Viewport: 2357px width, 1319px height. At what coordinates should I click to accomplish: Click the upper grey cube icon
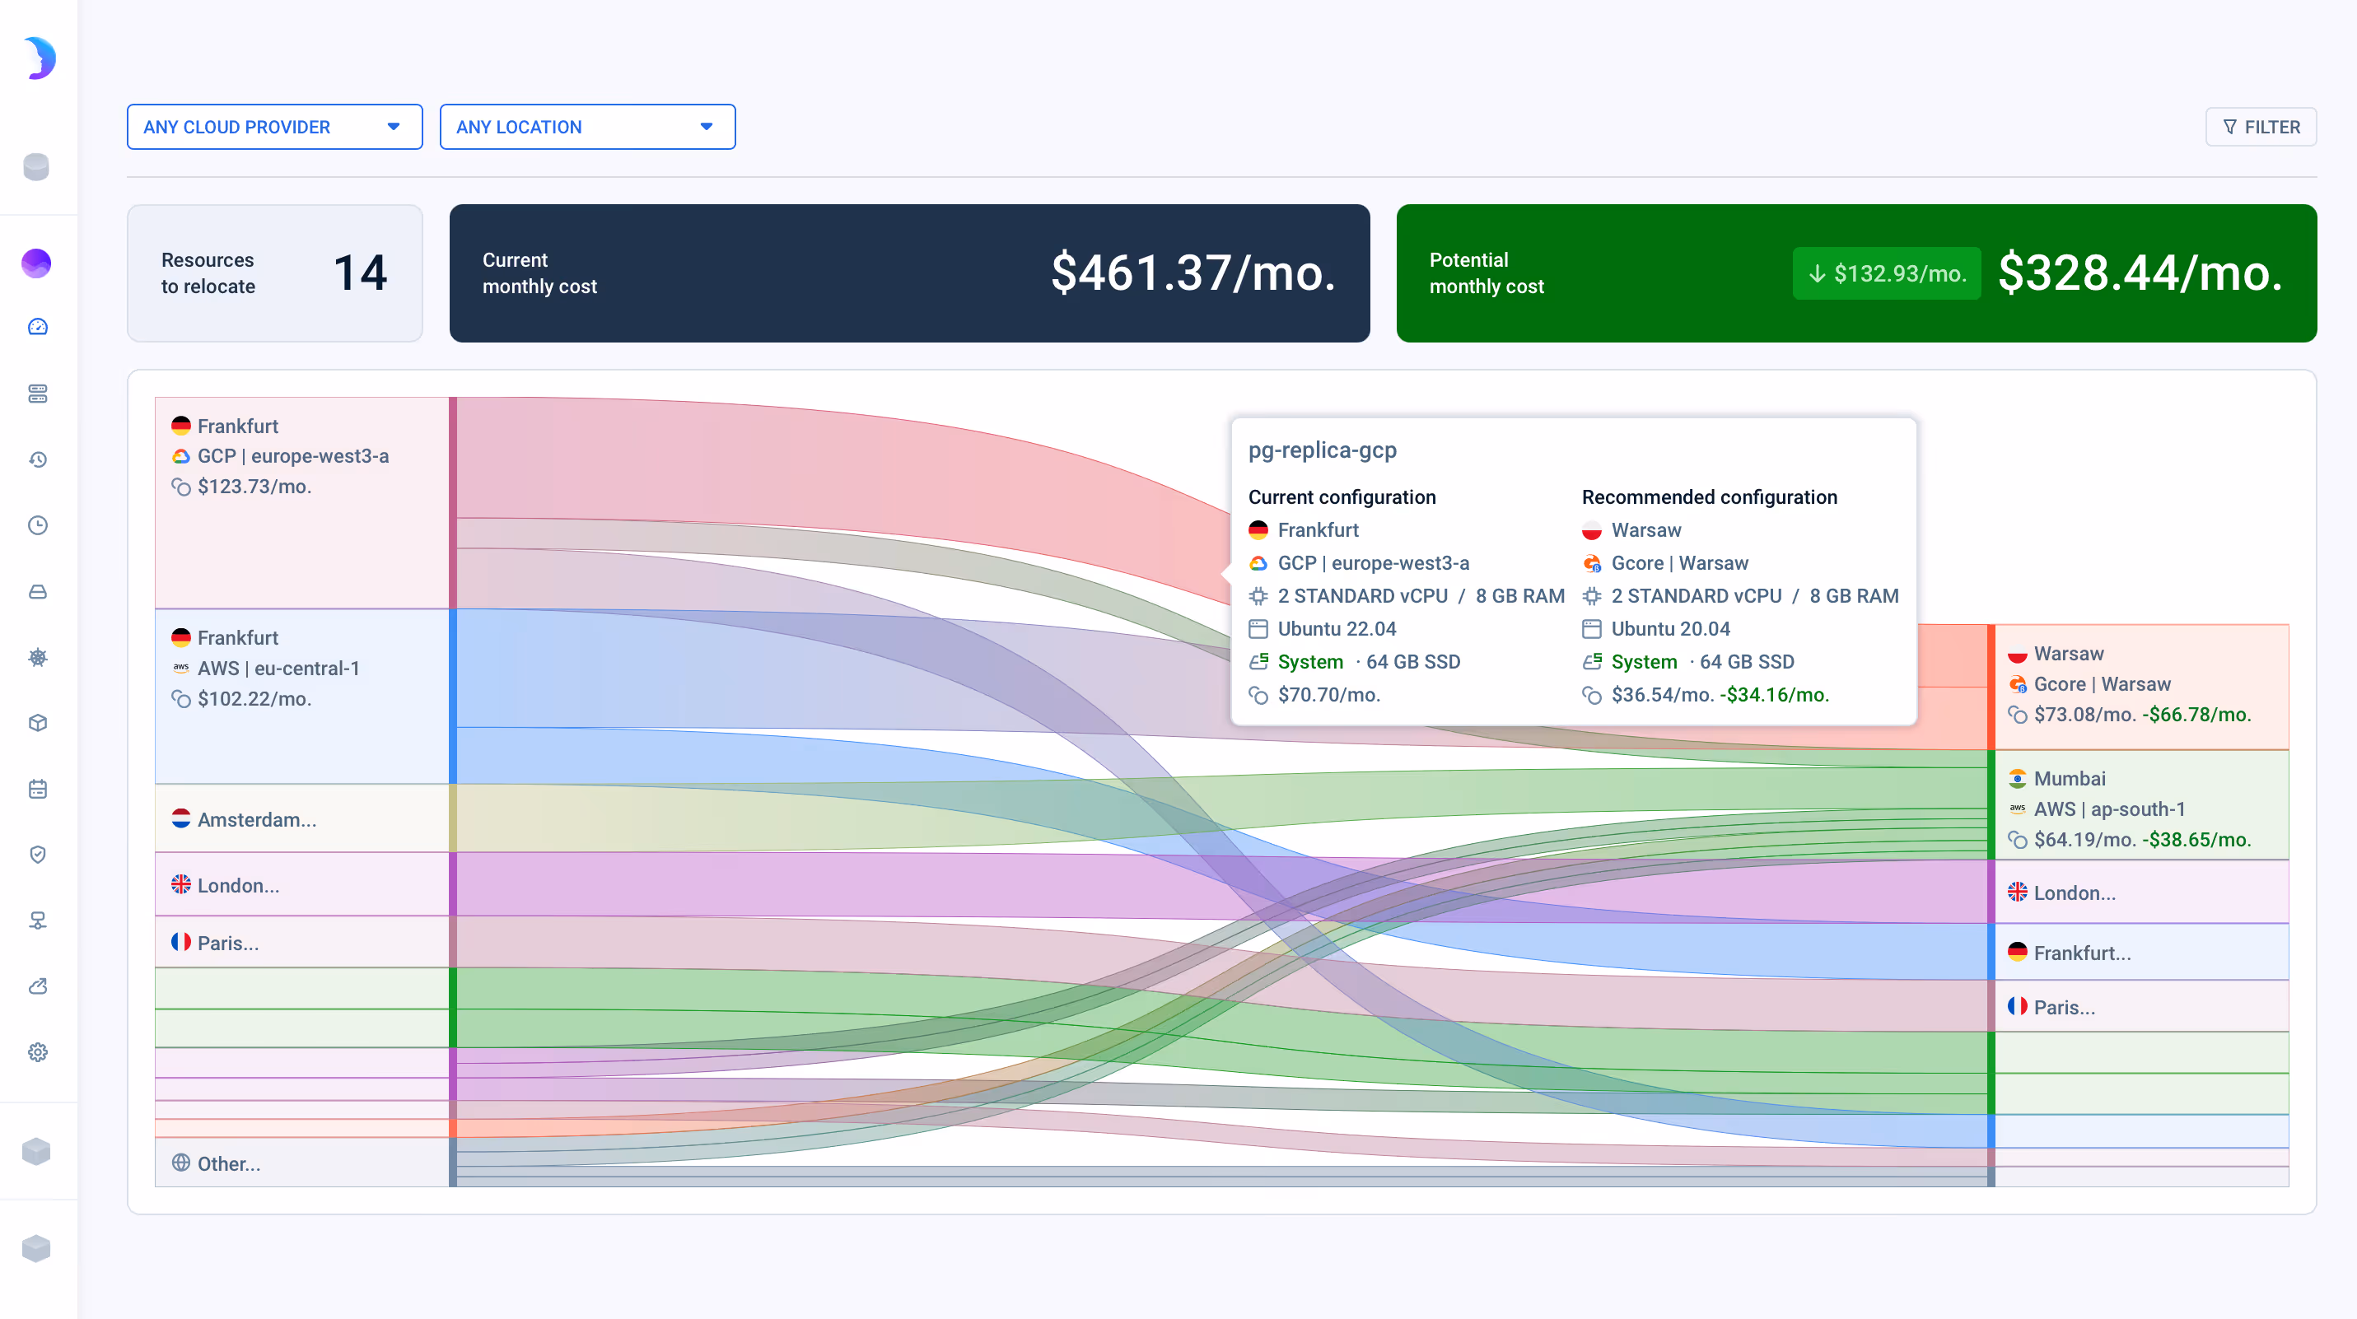click(36, 1151)
